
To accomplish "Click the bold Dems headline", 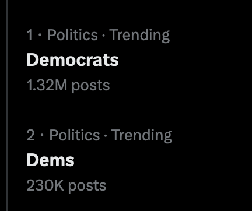I will (x=51, y=160).
